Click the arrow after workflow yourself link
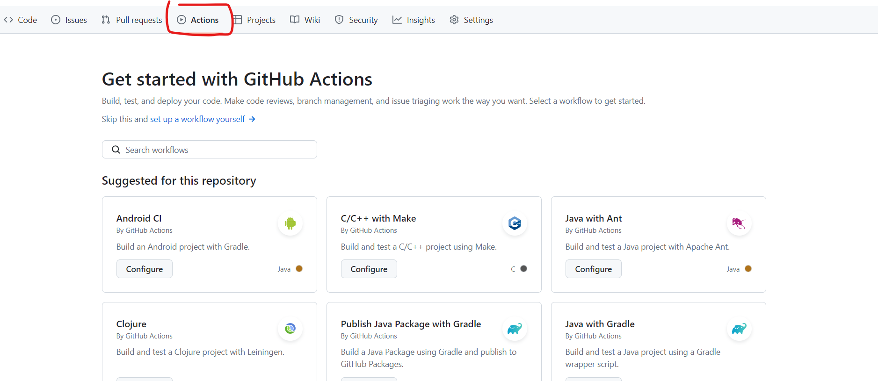Image resolution: width=878 pixels, height=381 pixels. click(252, 119)
